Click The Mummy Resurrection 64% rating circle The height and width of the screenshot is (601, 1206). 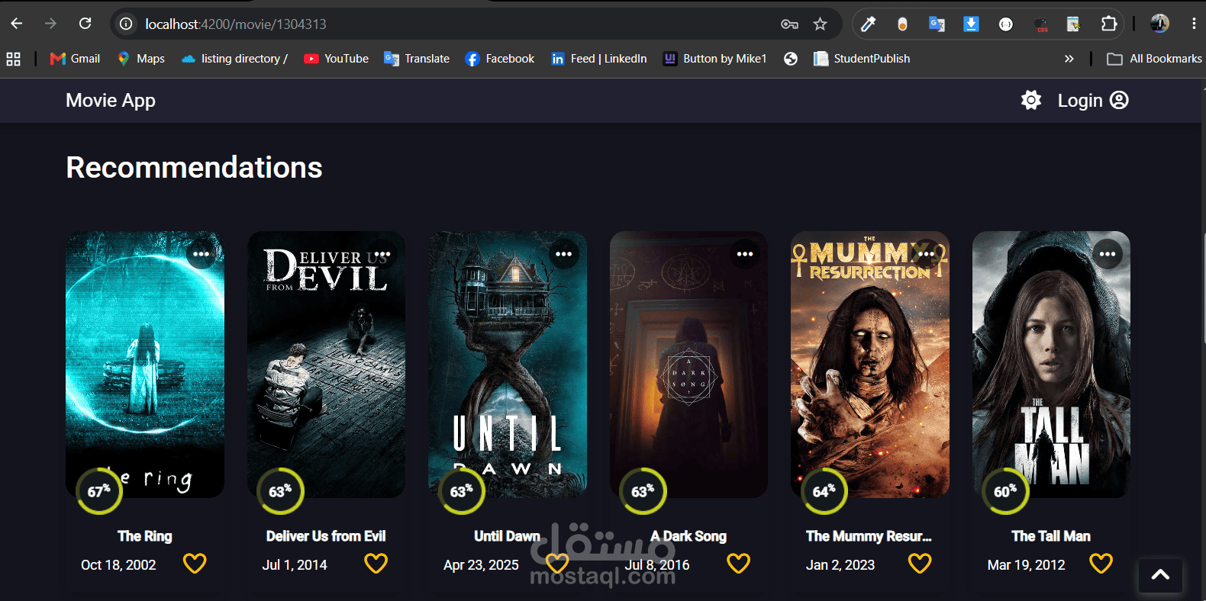tap(824, 491)
